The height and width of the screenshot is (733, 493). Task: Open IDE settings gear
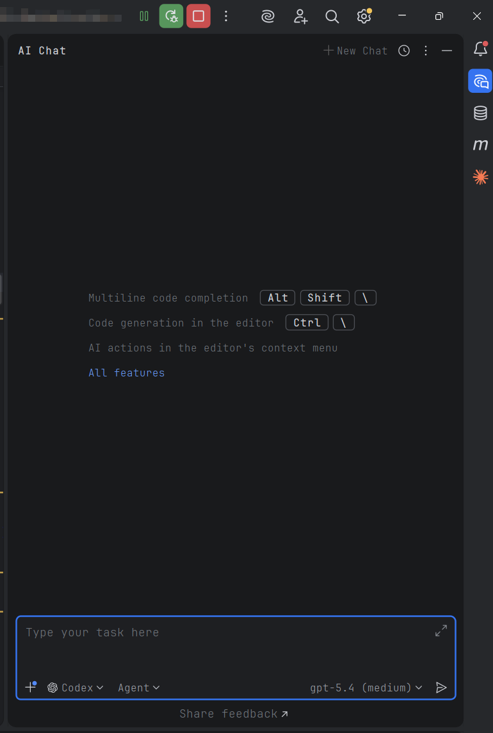click(x=364, y=17)
